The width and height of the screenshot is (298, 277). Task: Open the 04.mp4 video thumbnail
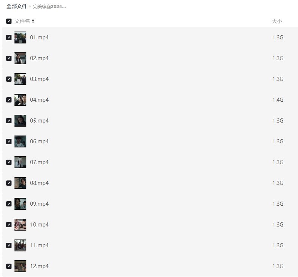tap(20, 100)
